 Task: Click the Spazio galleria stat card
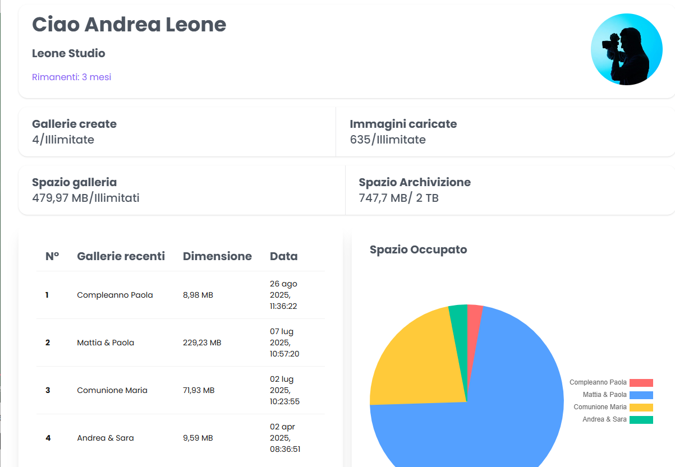[x=182, y=190]
